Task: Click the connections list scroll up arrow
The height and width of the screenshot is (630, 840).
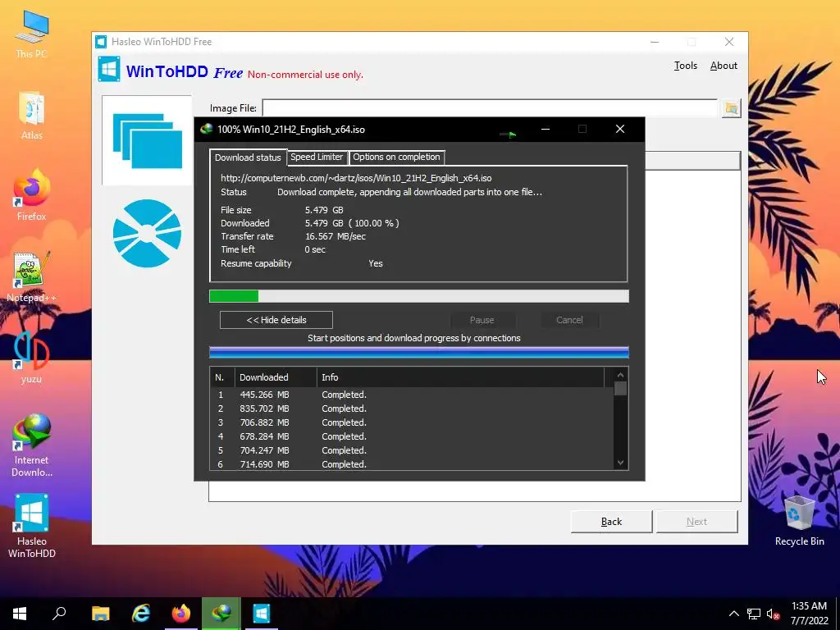Action: [x=620, y=376]
